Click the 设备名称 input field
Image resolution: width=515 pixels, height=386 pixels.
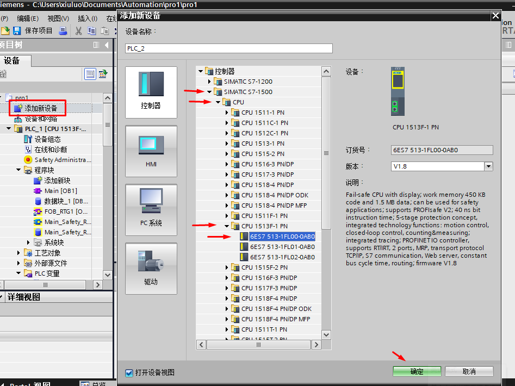coord(228,48)
